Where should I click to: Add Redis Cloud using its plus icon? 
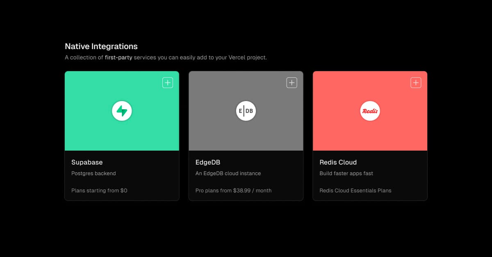[x=416, y=83]
